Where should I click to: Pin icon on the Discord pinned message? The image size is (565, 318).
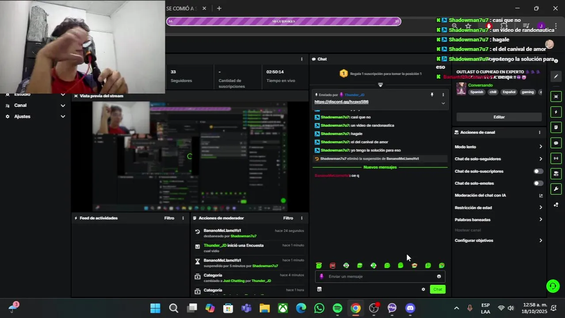tap(432, 95)
